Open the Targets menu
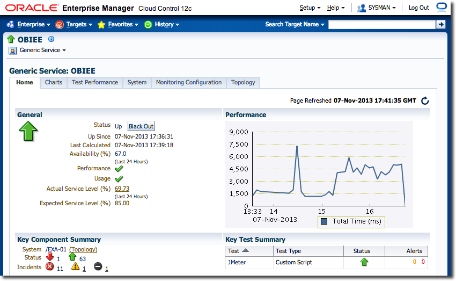This screenshot has width=456, height=281. click(75, 24)
